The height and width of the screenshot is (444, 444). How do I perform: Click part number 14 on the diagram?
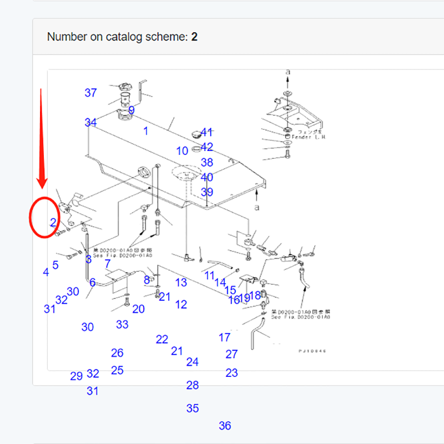coord(220,282)
